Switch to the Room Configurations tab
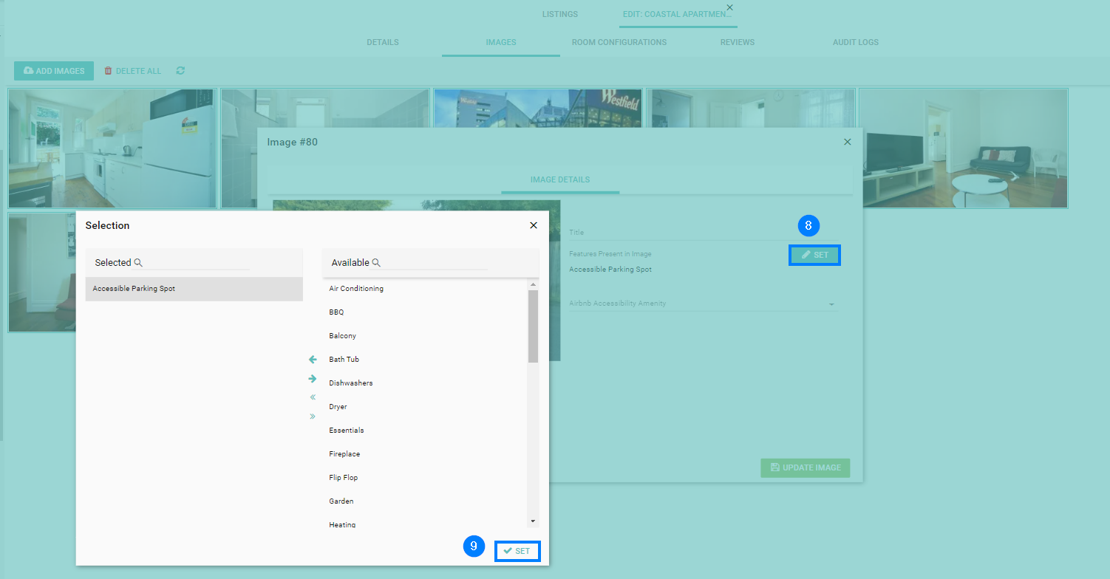Viewport: 1110px width, 579px height. pos(619,42)
